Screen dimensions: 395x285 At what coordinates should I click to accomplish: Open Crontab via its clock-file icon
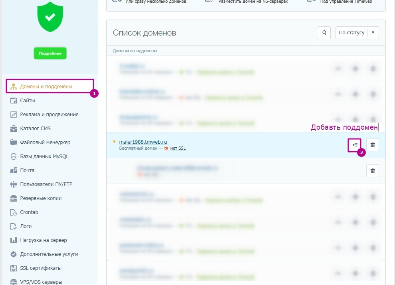13,212
